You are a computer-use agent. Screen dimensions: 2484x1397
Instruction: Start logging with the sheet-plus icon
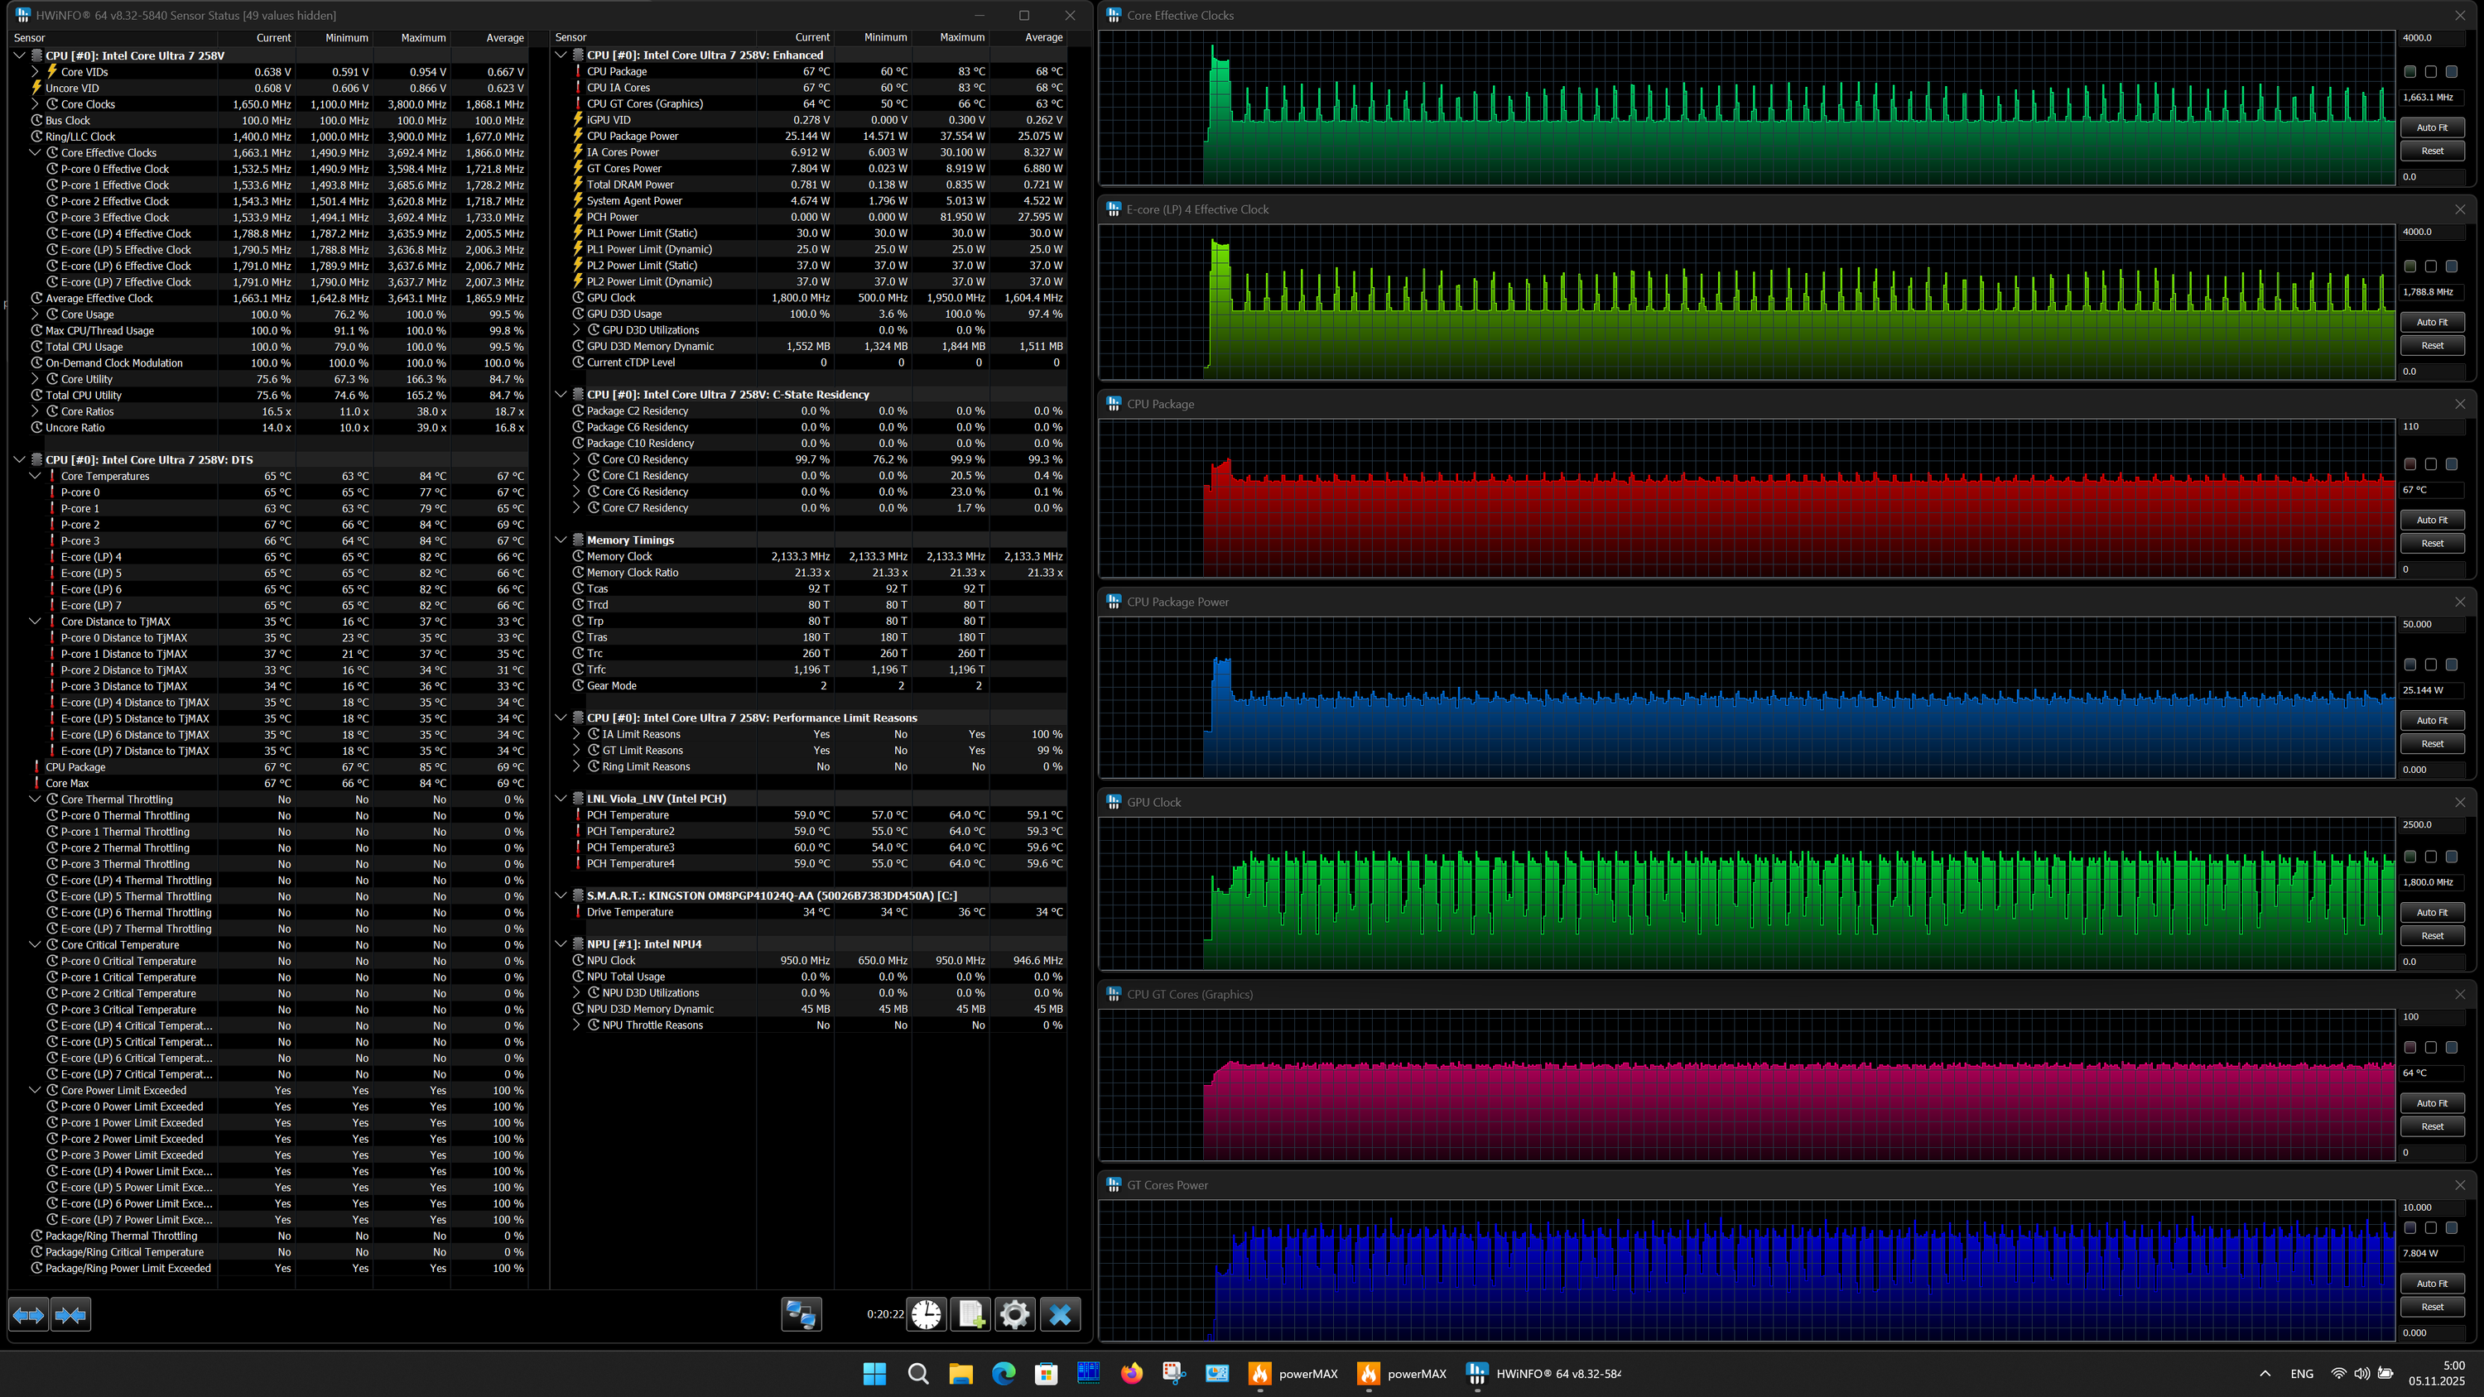[x=970, y=1315]
